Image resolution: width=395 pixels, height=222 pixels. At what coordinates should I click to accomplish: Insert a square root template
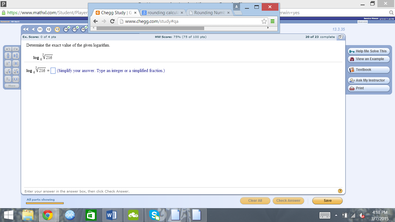[x=8, y=71]
